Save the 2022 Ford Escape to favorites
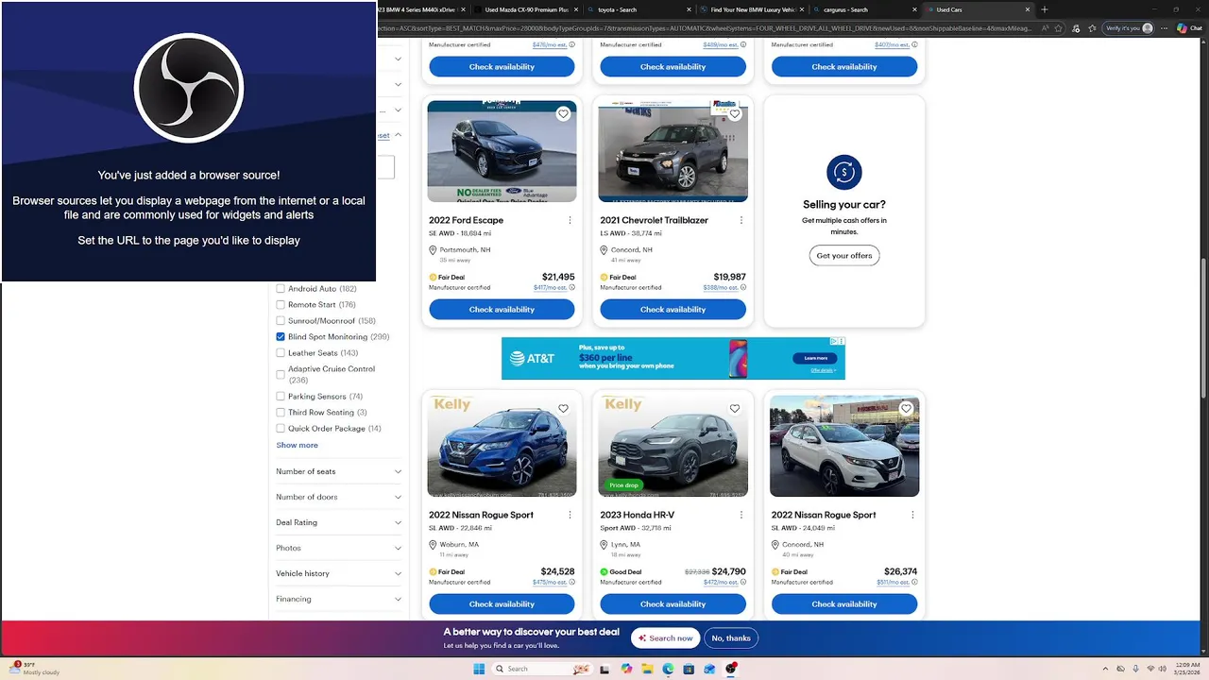The height and width of the screenshot is (680, 1209). coord(563,114)
